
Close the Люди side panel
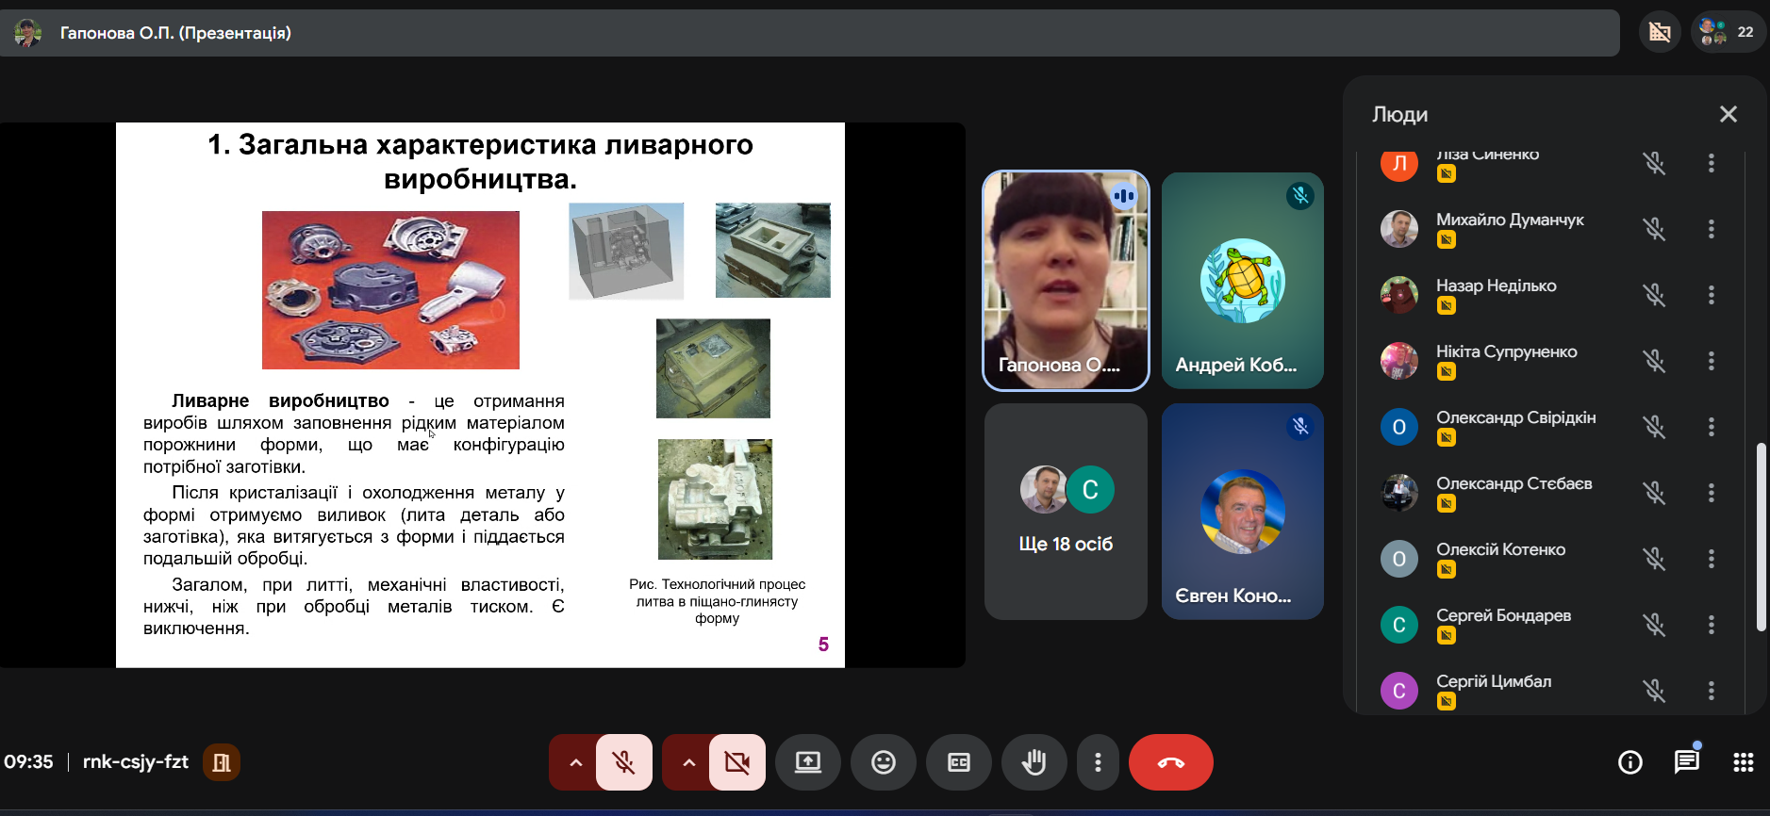tap(1728, 114)
